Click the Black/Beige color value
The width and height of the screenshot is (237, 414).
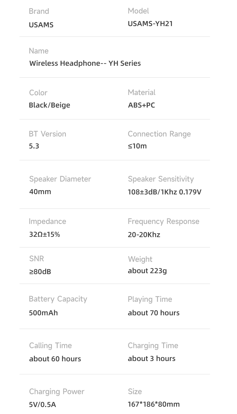click(49, 105)
